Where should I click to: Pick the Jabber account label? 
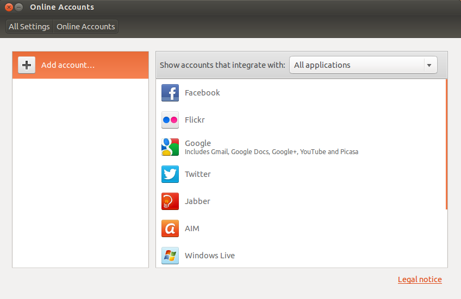click(197, 201)
